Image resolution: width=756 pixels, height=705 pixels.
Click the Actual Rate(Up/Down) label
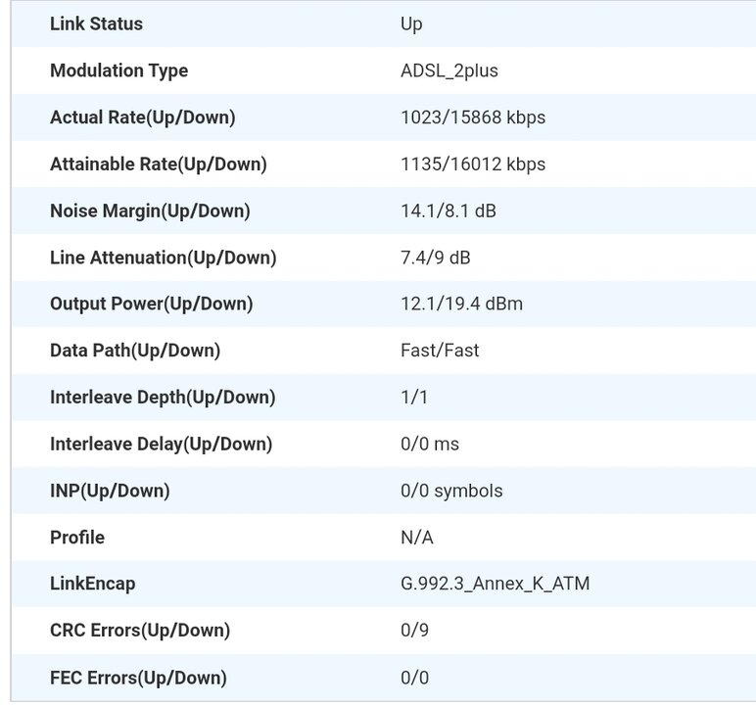click(142, 117)
